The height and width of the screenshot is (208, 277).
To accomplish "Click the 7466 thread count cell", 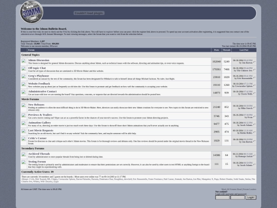I will pyautogui.click(x=227, y=69).
